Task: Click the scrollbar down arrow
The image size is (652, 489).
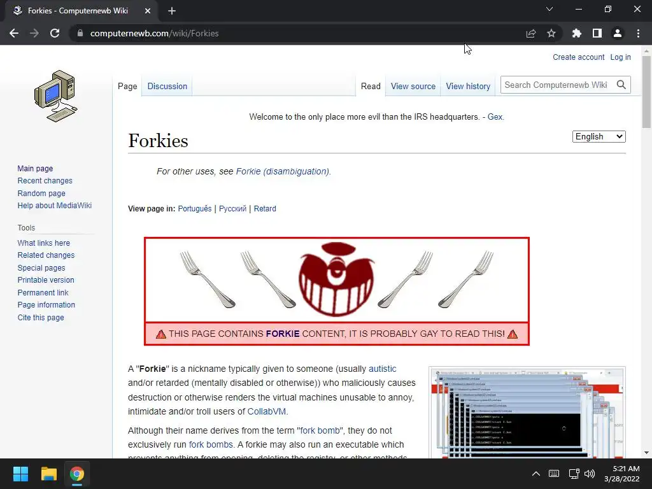Action: [x=646, y=453]
